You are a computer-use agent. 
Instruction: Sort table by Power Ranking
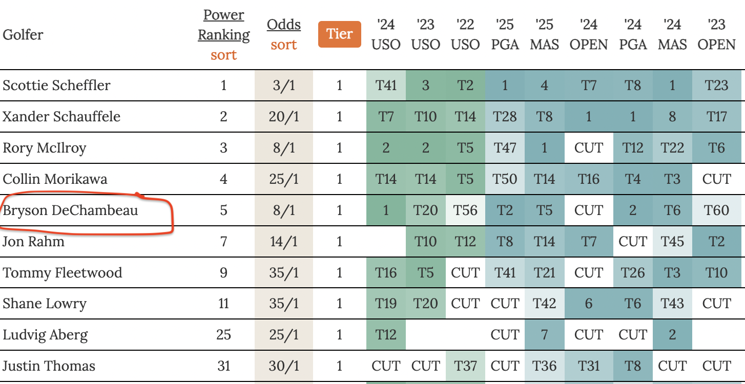[223, 55]
